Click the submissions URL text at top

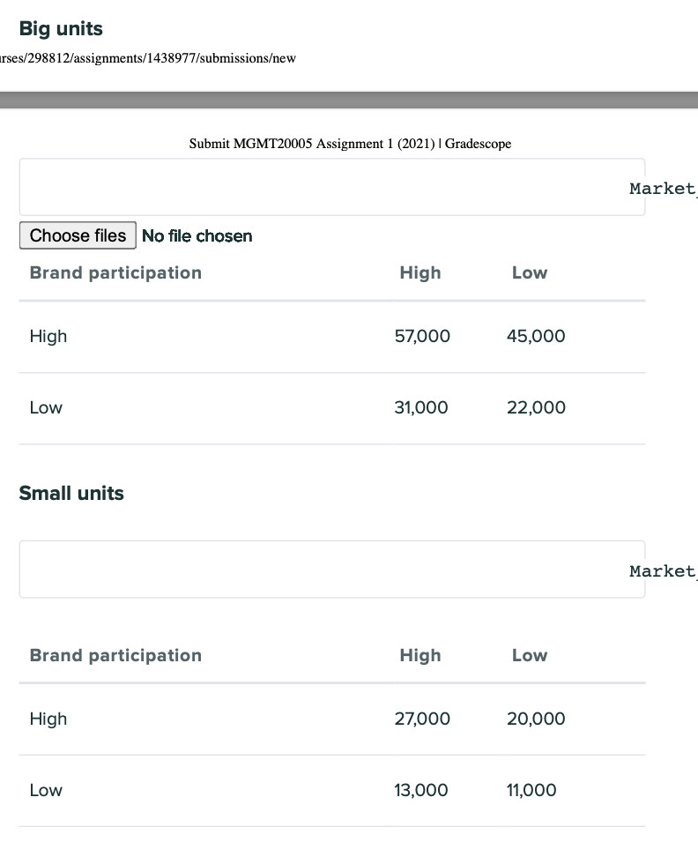148,58
